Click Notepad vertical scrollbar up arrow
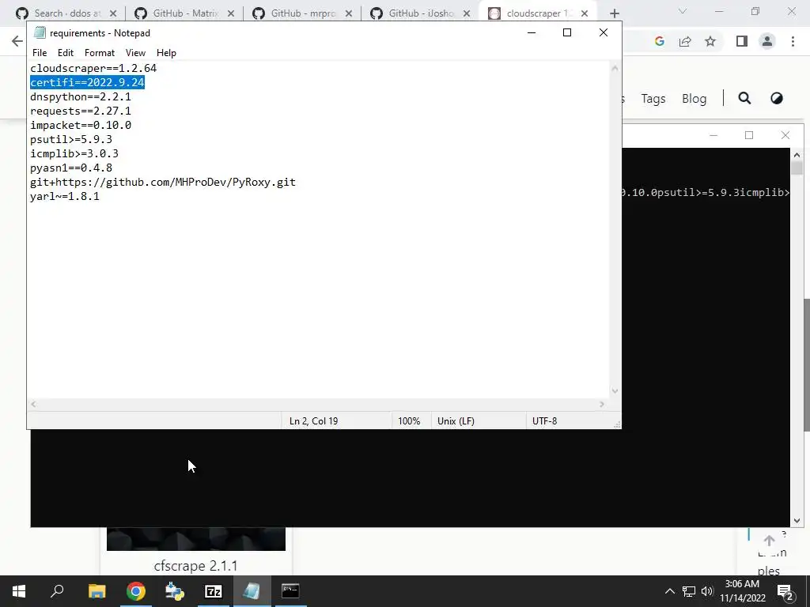Screen dimensions: 810x607 tap(615, 68)
